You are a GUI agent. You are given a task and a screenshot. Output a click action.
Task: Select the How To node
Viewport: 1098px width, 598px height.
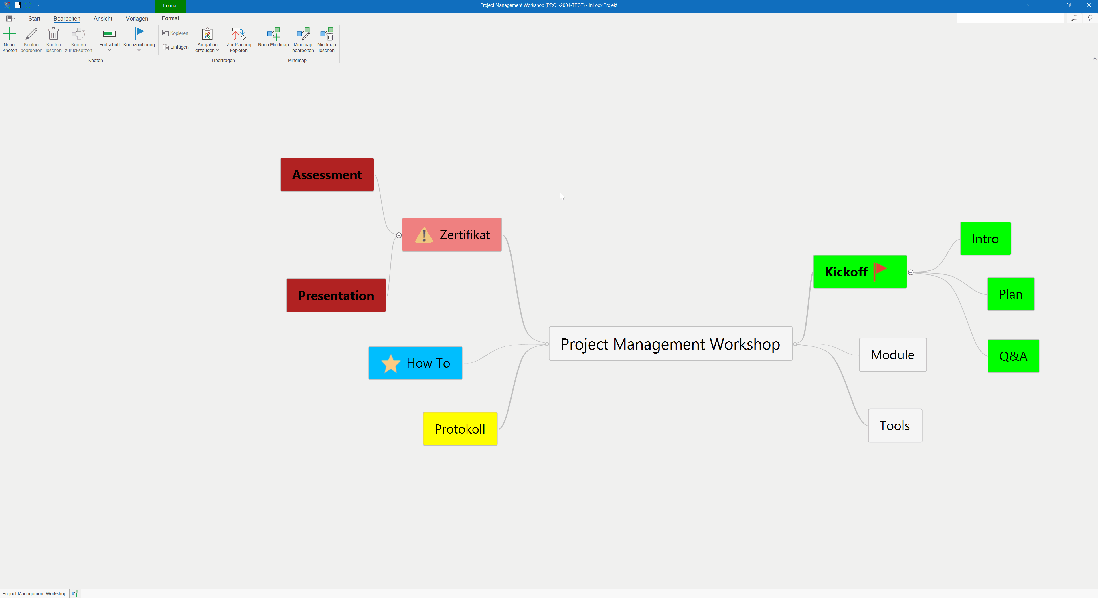click(415, 363)
